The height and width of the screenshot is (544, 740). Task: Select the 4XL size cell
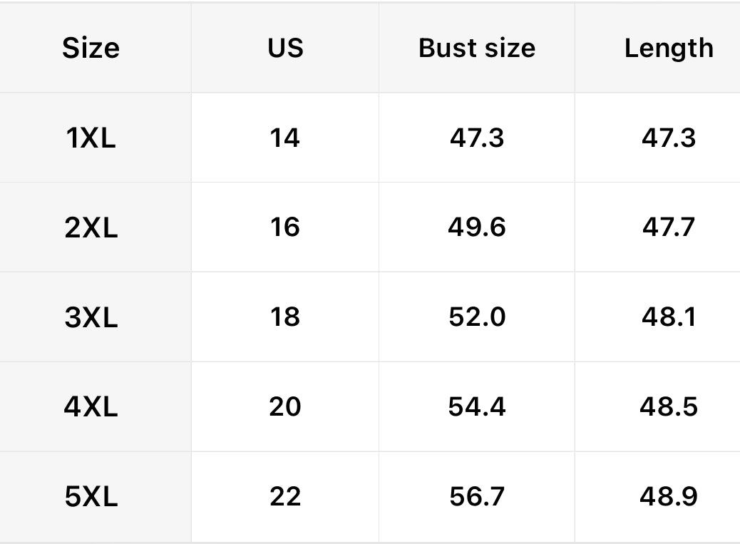(91, 407)
